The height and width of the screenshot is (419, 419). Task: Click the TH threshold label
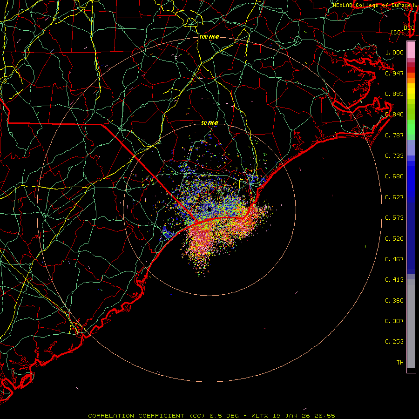(400, 363)
